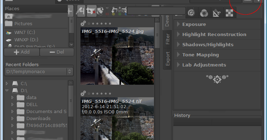Toggle the green color label filter
Image resolution: width=267 pixels, height=140 pixels.
click(120, 14)
